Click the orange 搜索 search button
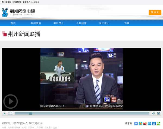Screen dimensions: 163x129 (155, 12)
